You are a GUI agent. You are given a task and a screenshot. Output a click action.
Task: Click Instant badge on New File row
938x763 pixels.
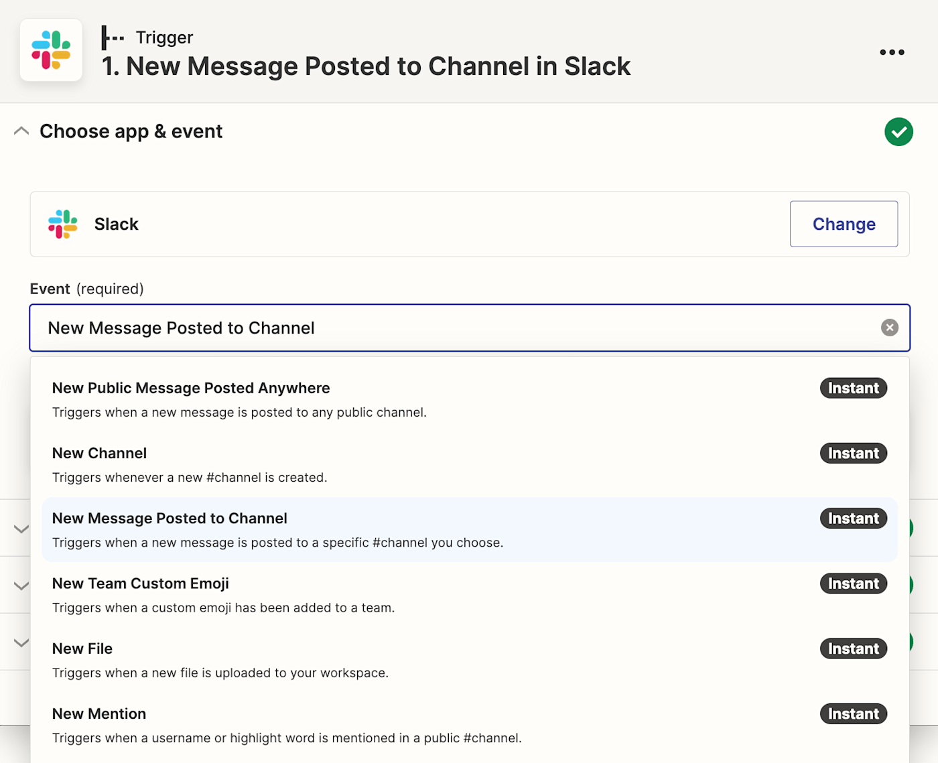point(854,648)
